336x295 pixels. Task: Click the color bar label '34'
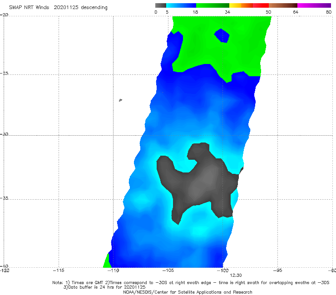coord(227,12)
